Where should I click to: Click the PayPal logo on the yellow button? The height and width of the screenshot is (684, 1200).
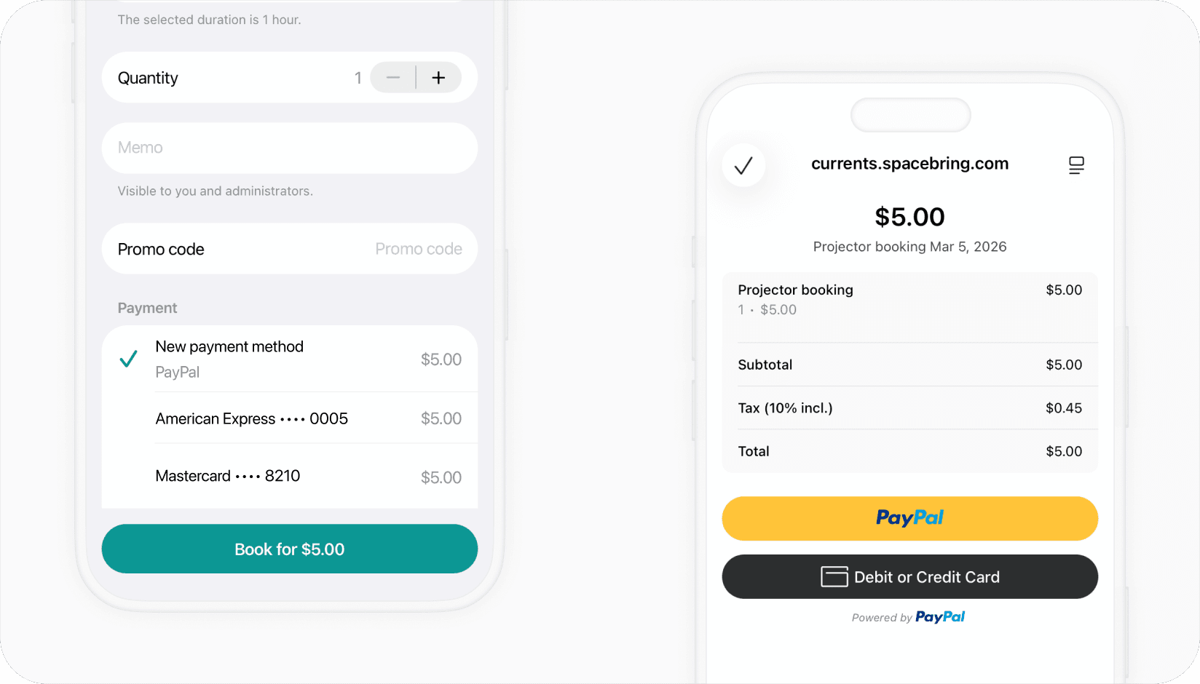click(x=909, y=518)
